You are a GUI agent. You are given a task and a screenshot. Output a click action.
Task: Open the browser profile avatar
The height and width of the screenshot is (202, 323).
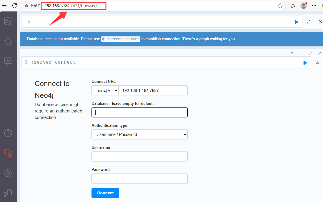tap(304, 6)
